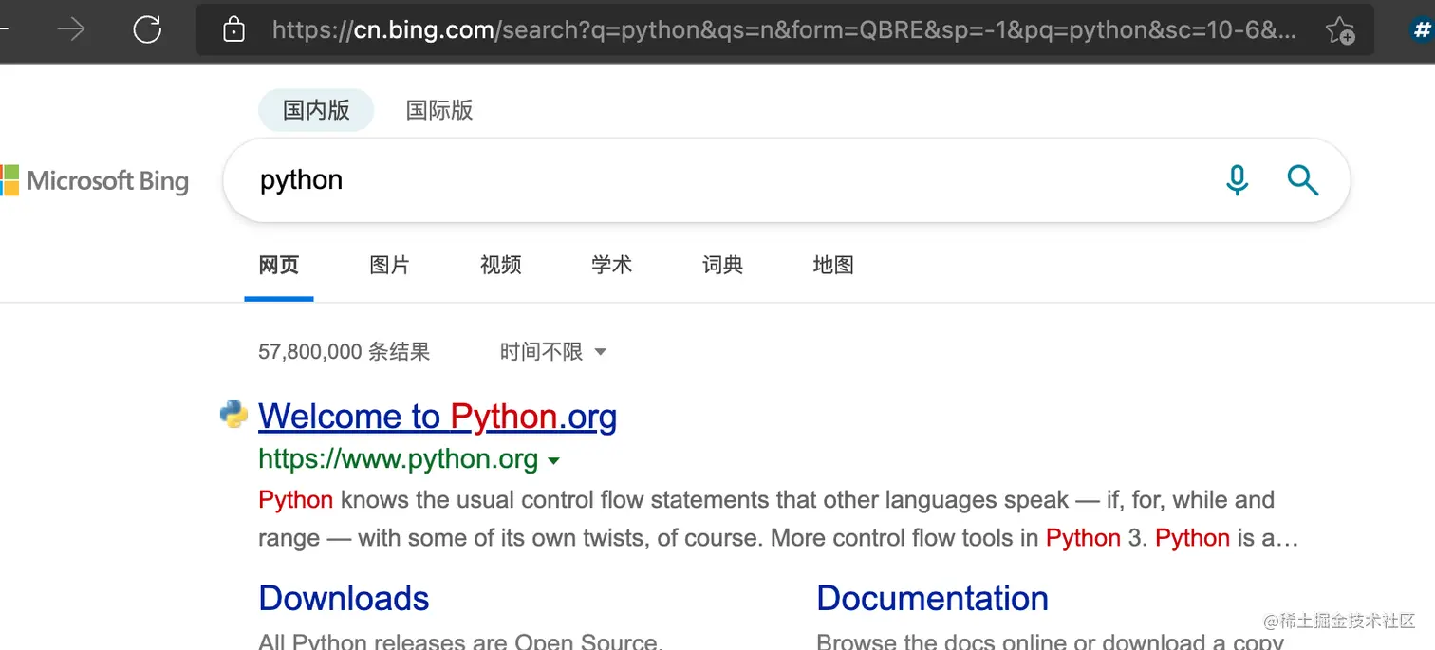
Task: Switch to 地图 tab
Action: tap(834, 265)
